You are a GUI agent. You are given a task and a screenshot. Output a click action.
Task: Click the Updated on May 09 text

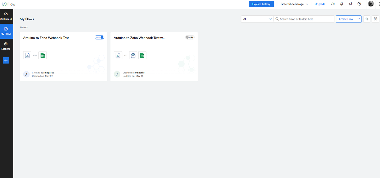pyautogui.click(x=42, y=76)
